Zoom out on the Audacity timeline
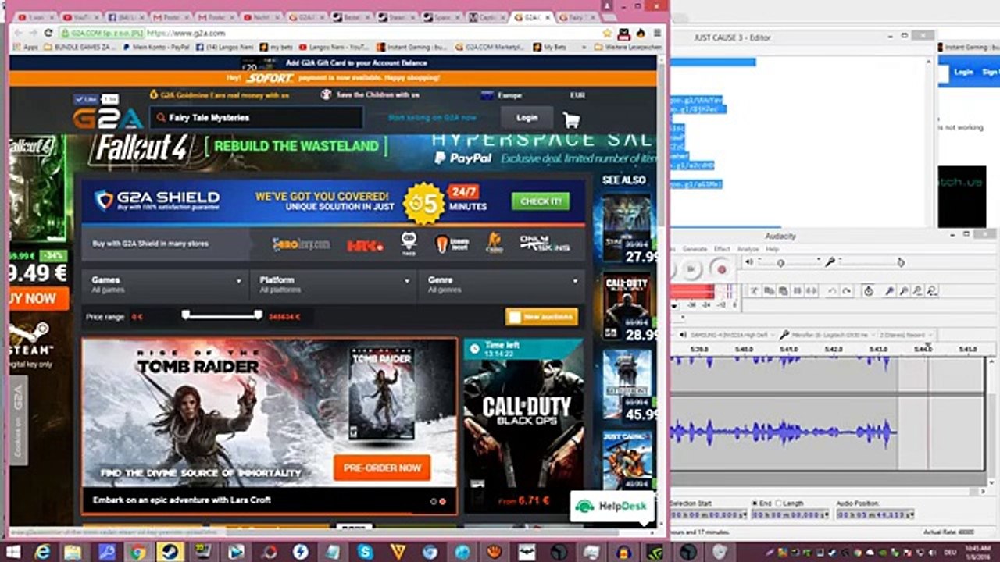This screenshot has height=562, width=1000. 903,291
